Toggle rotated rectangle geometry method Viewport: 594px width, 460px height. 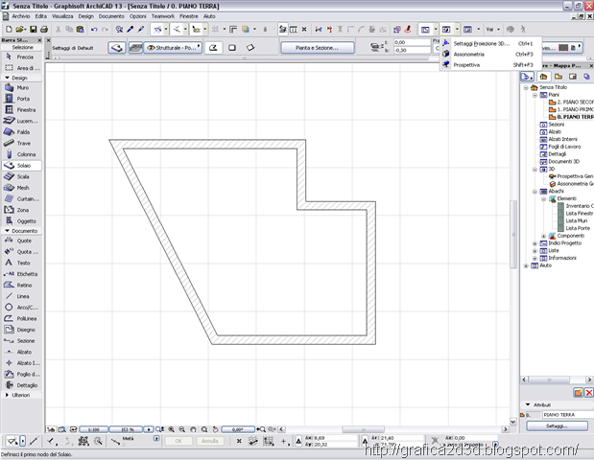[250, 48]
